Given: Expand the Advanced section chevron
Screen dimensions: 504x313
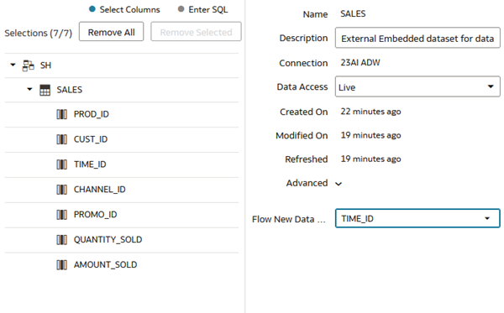Looking at the screenshot, I should [x=339, y=184].
